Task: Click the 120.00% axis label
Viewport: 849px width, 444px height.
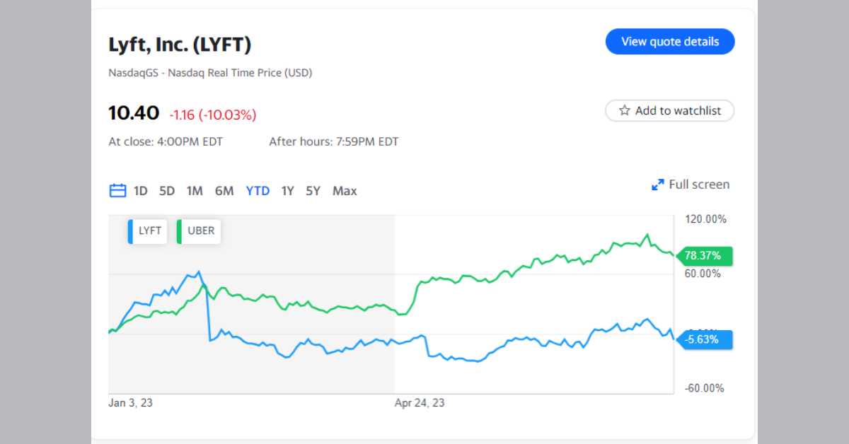Action: pos(705,219)
